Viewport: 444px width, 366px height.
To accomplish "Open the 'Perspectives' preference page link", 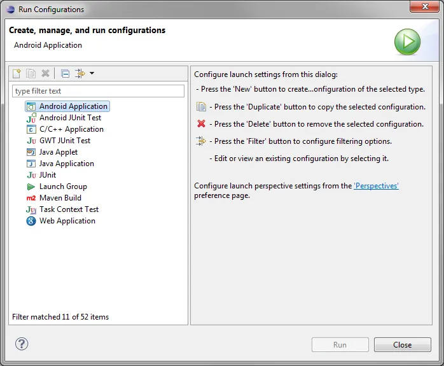I will pyautogui.click(x=376, y=186).
